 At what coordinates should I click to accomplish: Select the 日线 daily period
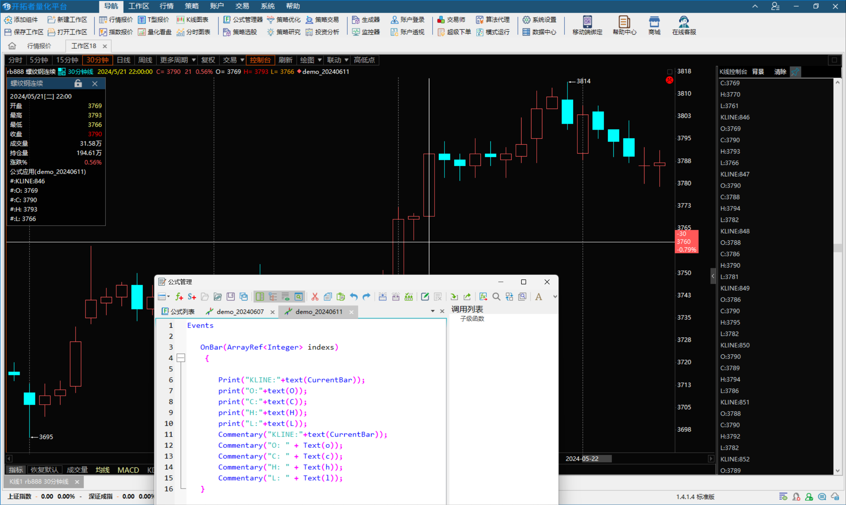click(x=124, y=60)
